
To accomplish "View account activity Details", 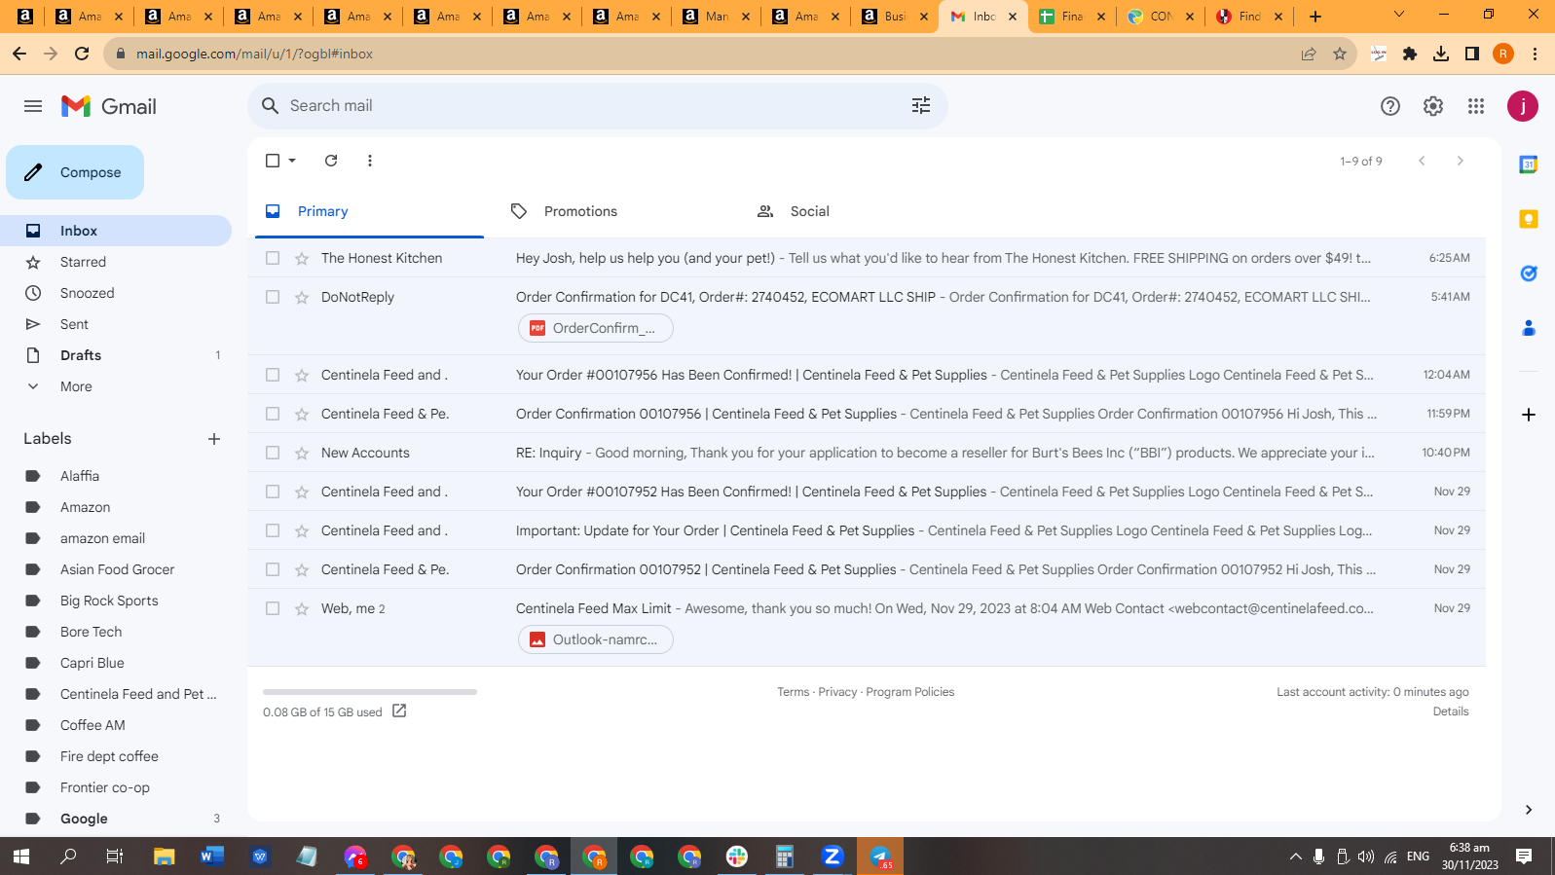I will [1451, 711].
